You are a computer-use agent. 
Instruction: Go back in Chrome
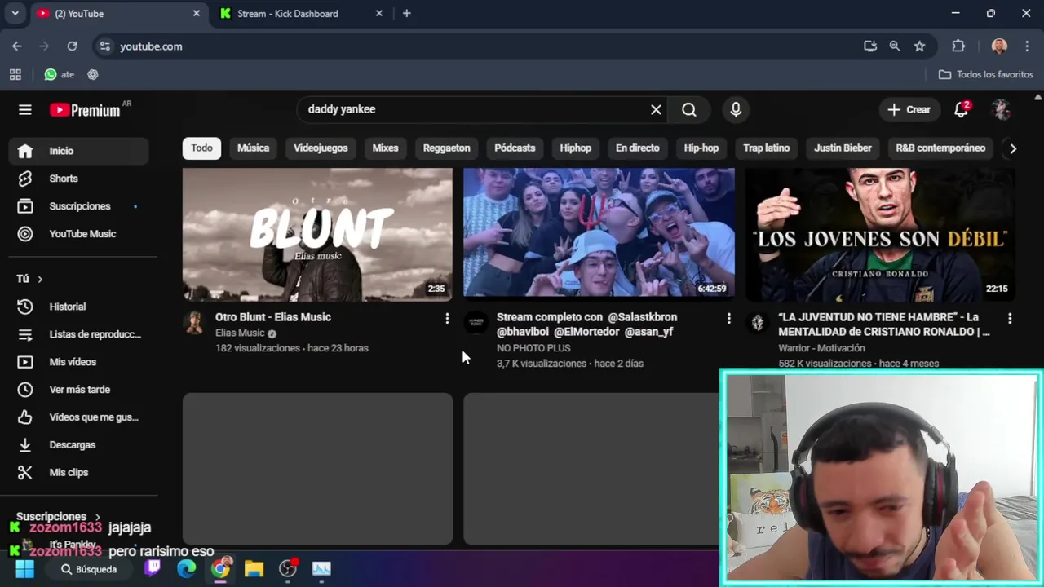pos(17,46)
